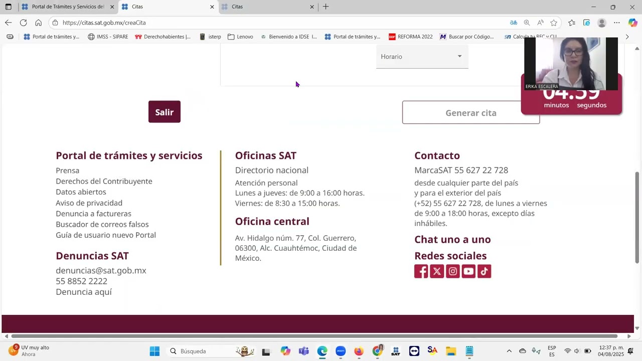
Task: Open Zoom from the taskbar
Action: coord(341,351)
